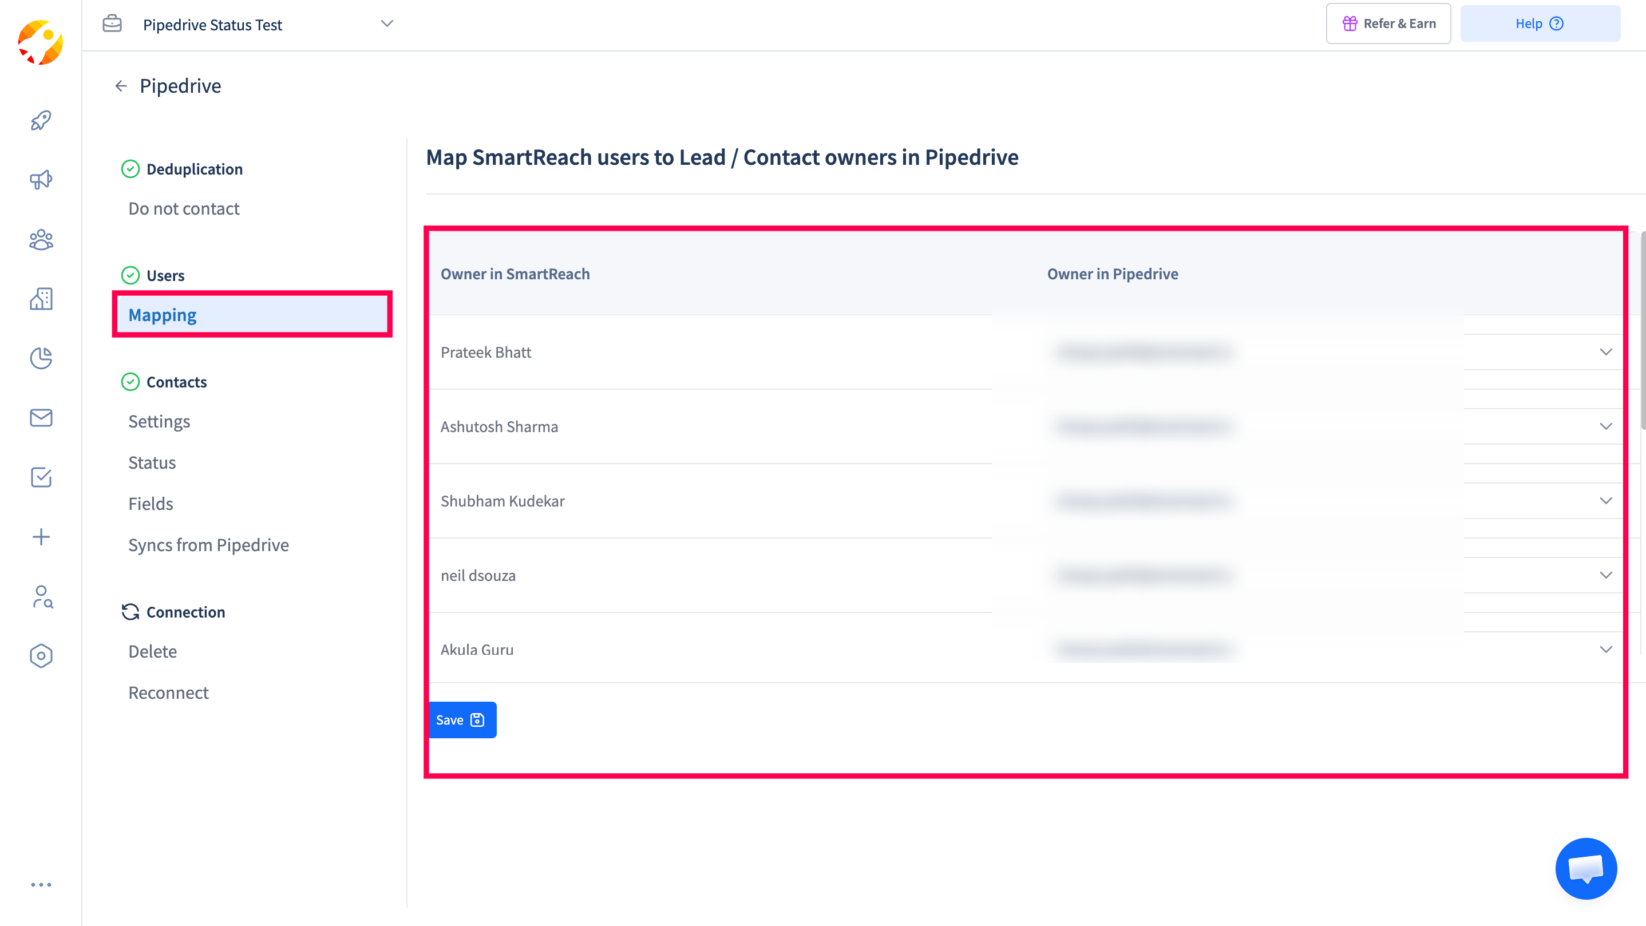
Task: Open Pipedrive owner dropdown for Prateek Bhatt
Action: point(1605,352)
